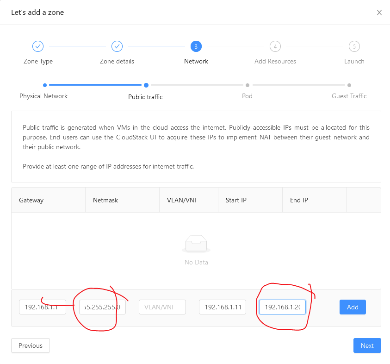Focus the empty VLAN/VNI input field
The width and height of the screenshot is (390, 364).
(162, 307)
